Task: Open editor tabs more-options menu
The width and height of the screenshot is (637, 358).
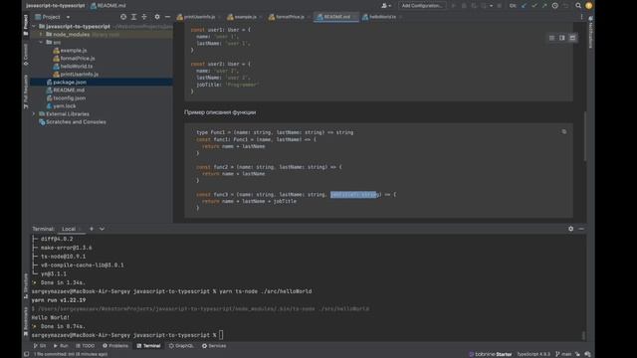Action: [x=581, y=17]
